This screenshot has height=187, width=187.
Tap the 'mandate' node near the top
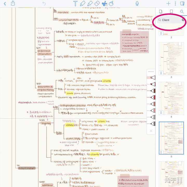(63, 12)
